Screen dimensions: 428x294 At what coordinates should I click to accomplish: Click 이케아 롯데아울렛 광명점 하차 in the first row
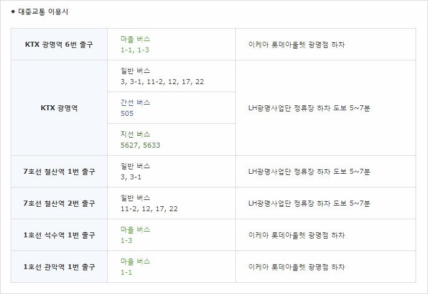[x=296, y=44]
